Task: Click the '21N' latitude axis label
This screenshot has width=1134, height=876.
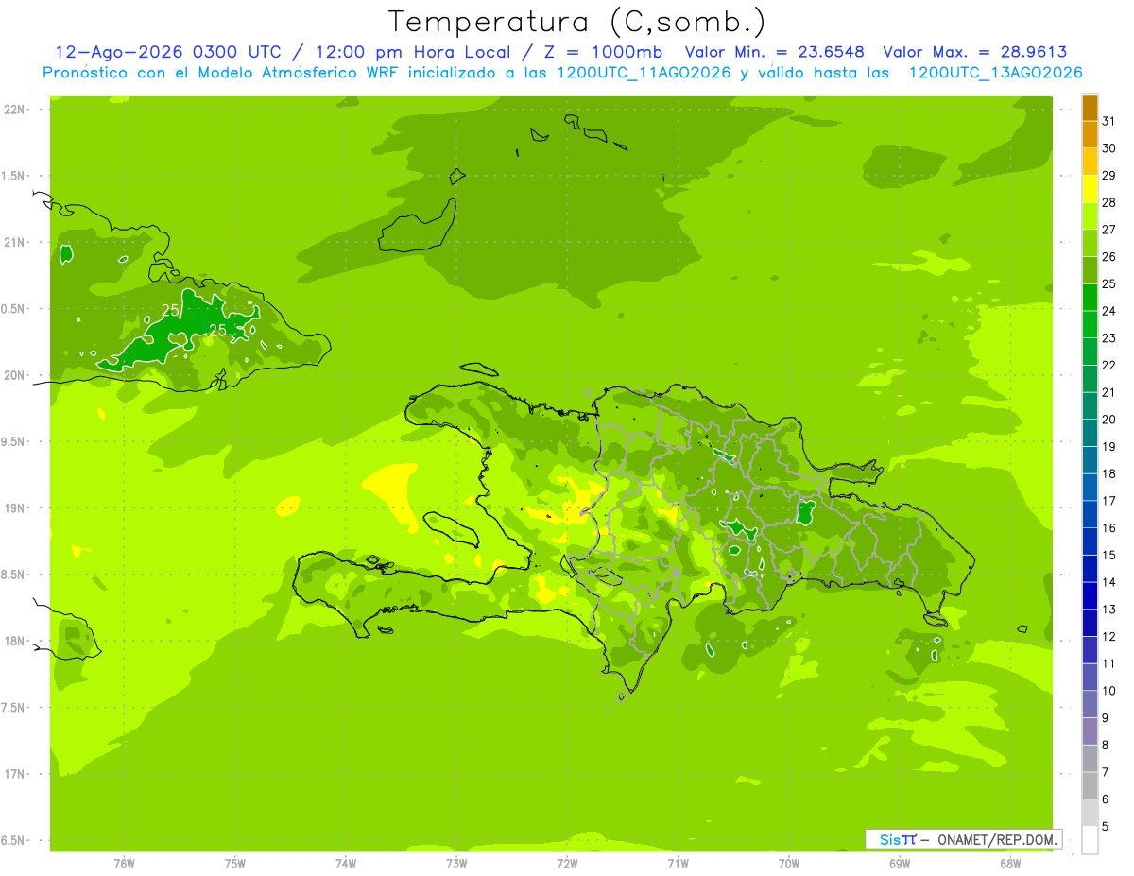Action: tap(14, 242)
